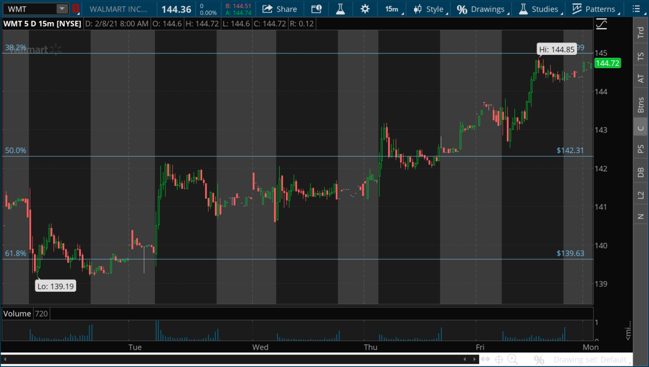Expand the WMT symbol dropdown arrow
649x367 pixels.
(x=62, y=9)
